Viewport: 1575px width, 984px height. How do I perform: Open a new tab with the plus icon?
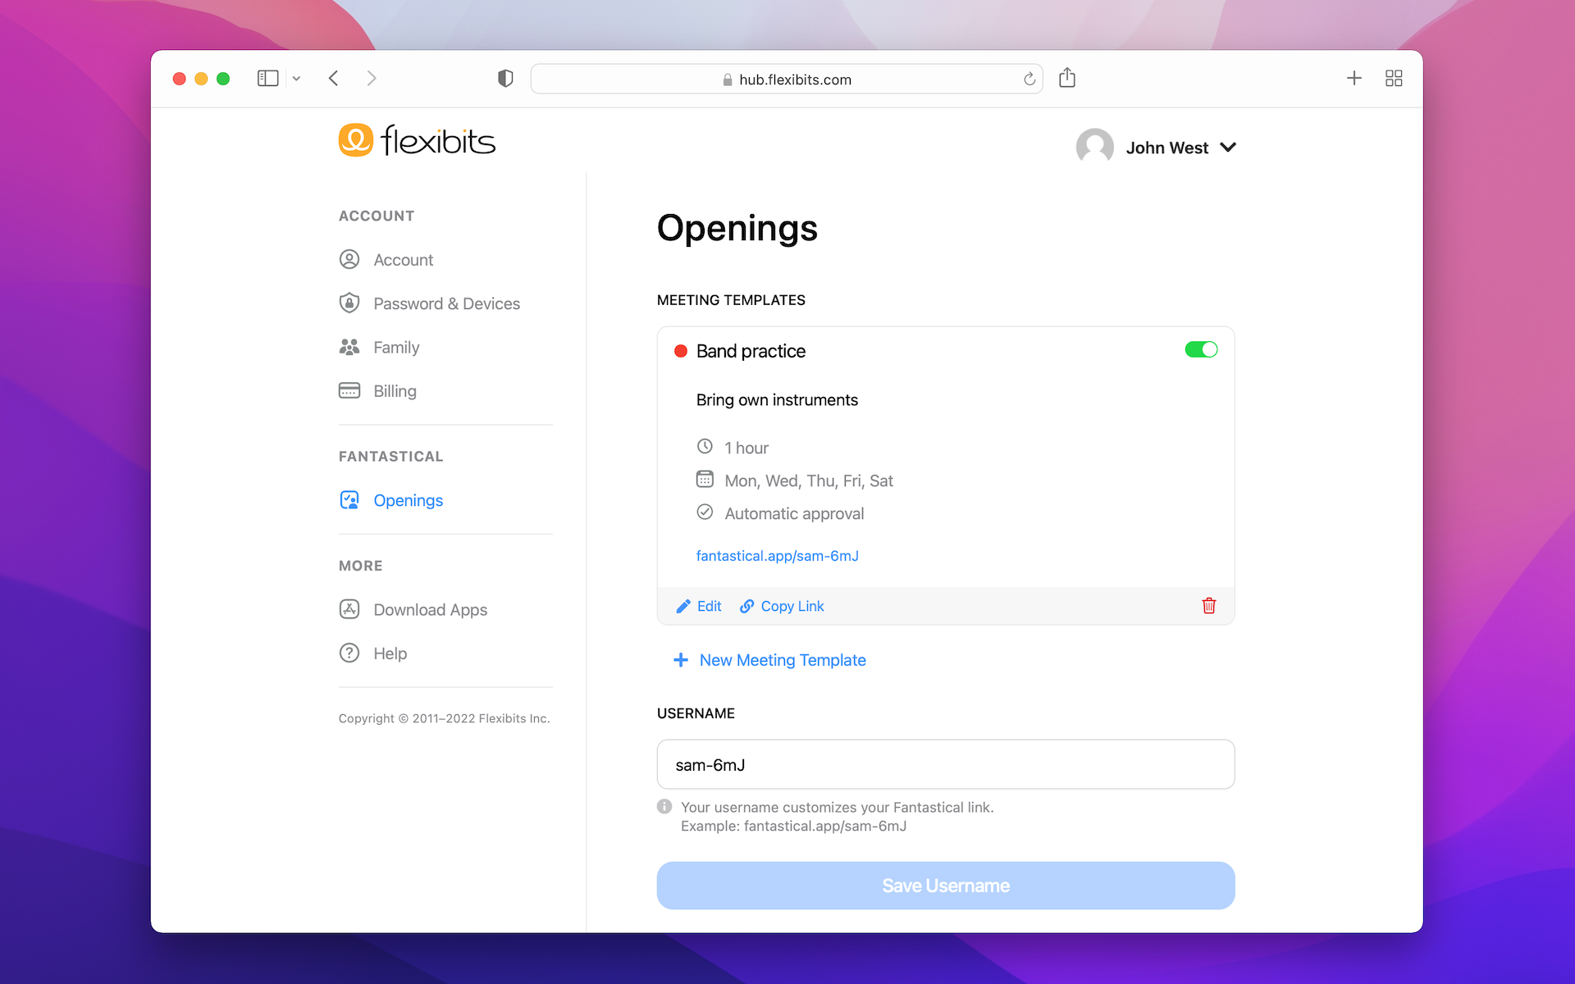pos(1354,79)
